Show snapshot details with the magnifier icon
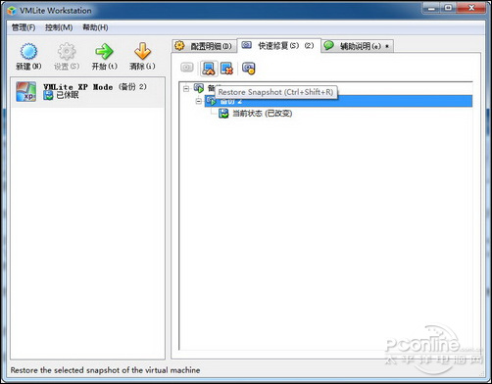 (249, 69)
